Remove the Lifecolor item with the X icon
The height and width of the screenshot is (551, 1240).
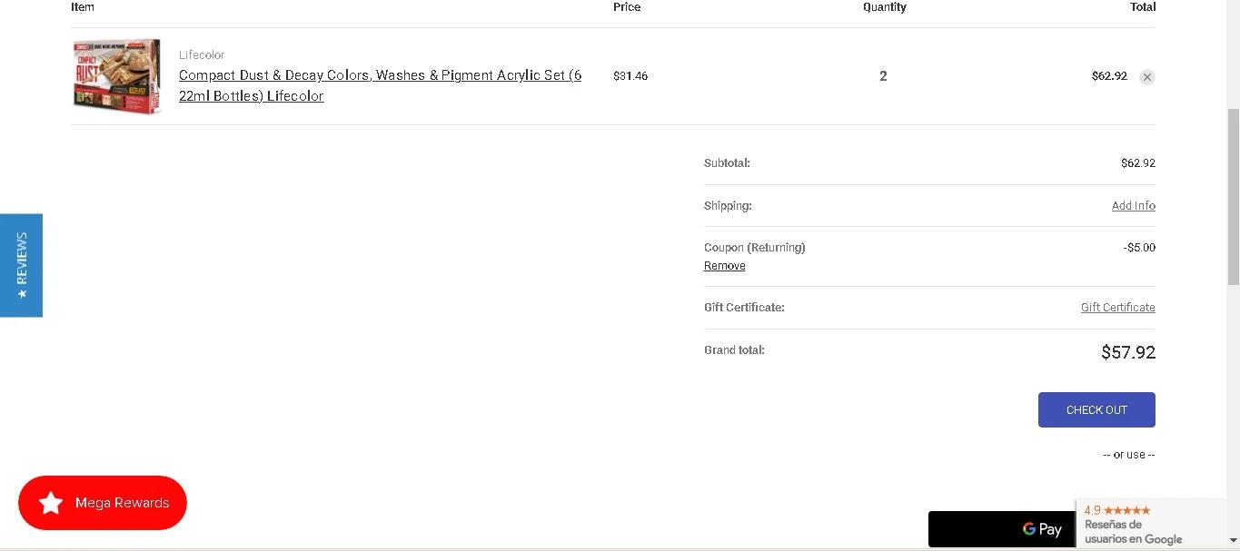1147,77
